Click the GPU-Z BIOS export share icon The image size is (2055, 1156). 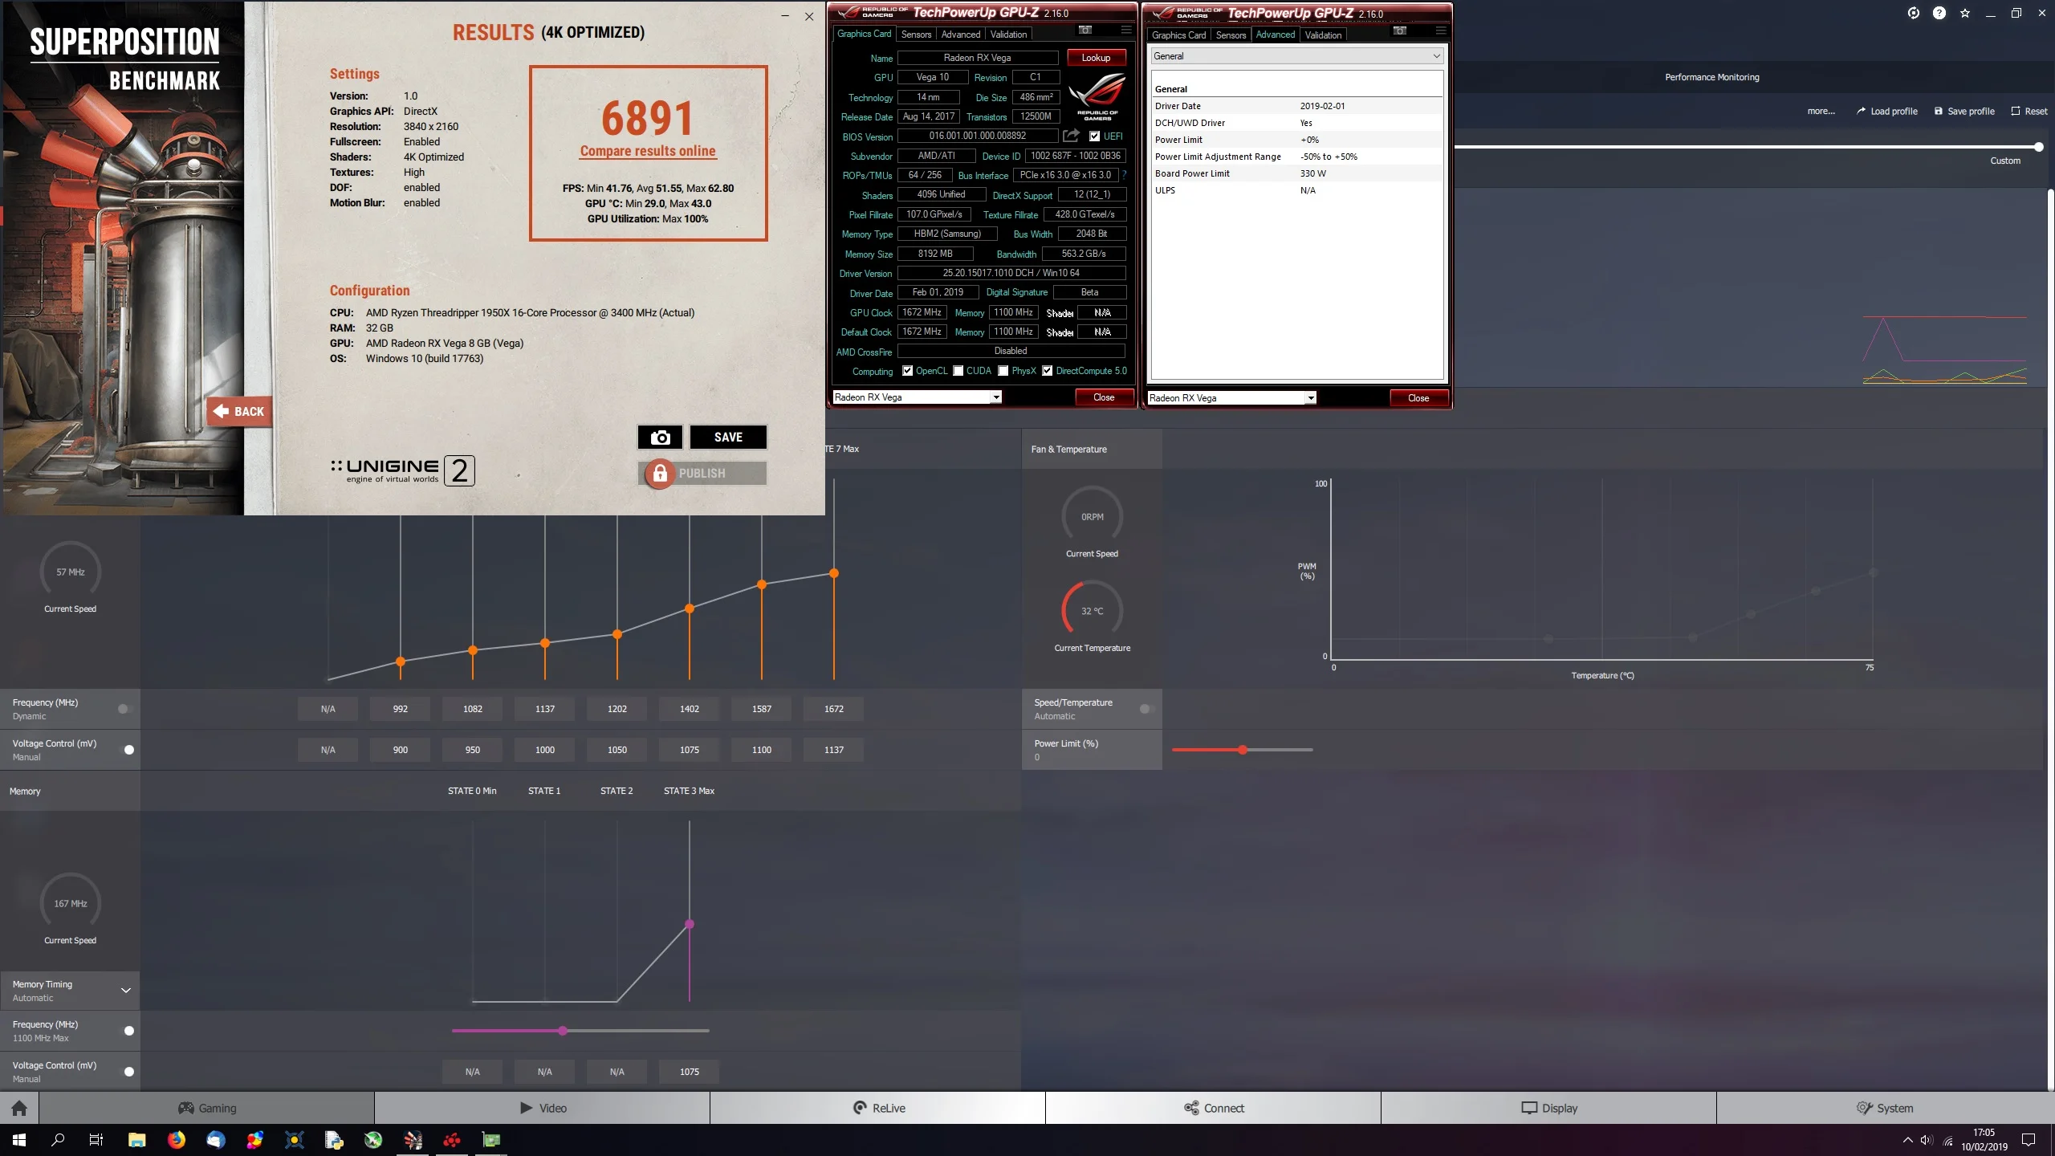tap(1071, 136)
